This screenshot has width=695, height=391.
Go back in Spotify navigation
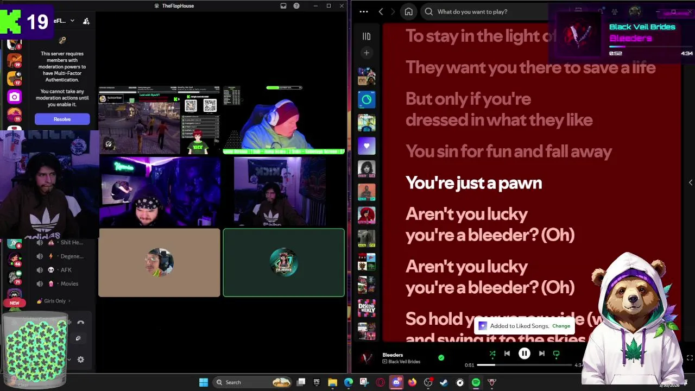click(x=381, y=11)
